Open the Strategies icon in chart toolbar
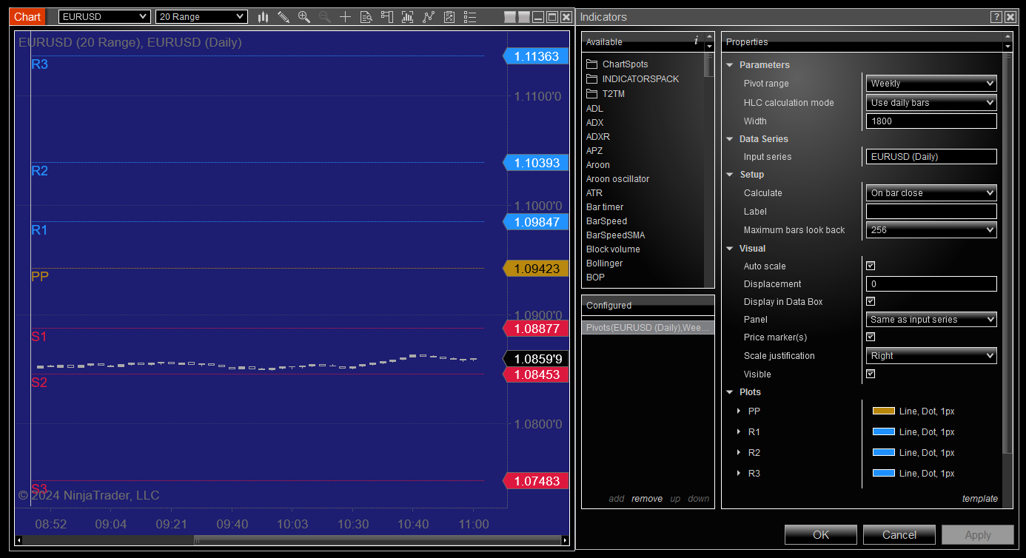This screenshot has width=1026, height=558. click(x=449, y=16)
